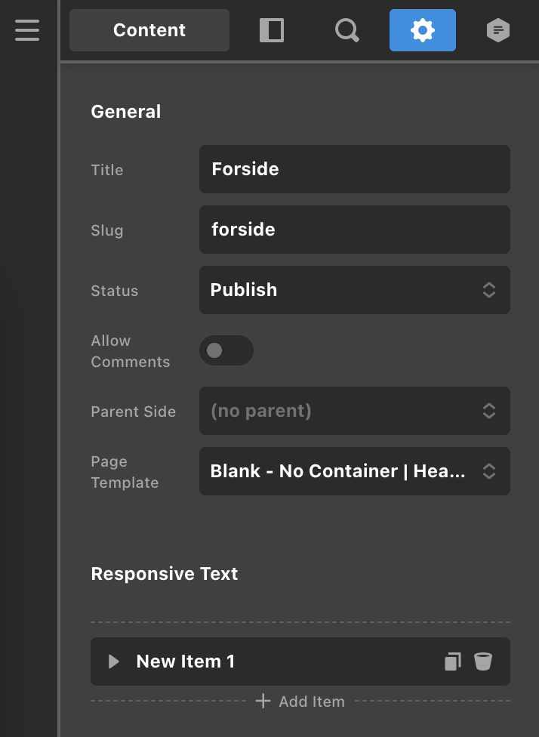Open the hexagon notes icon
Screen dimensions: 539x737
pos(498,30)
